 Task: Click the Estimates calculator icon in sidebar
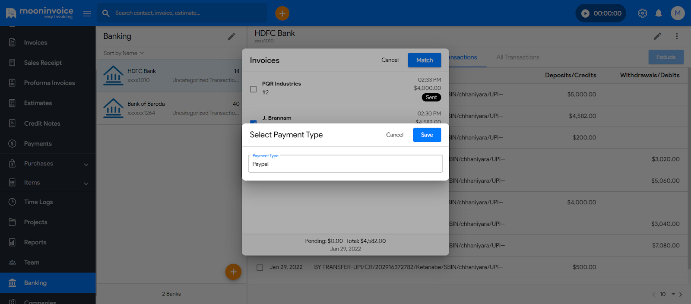(13, 103)
